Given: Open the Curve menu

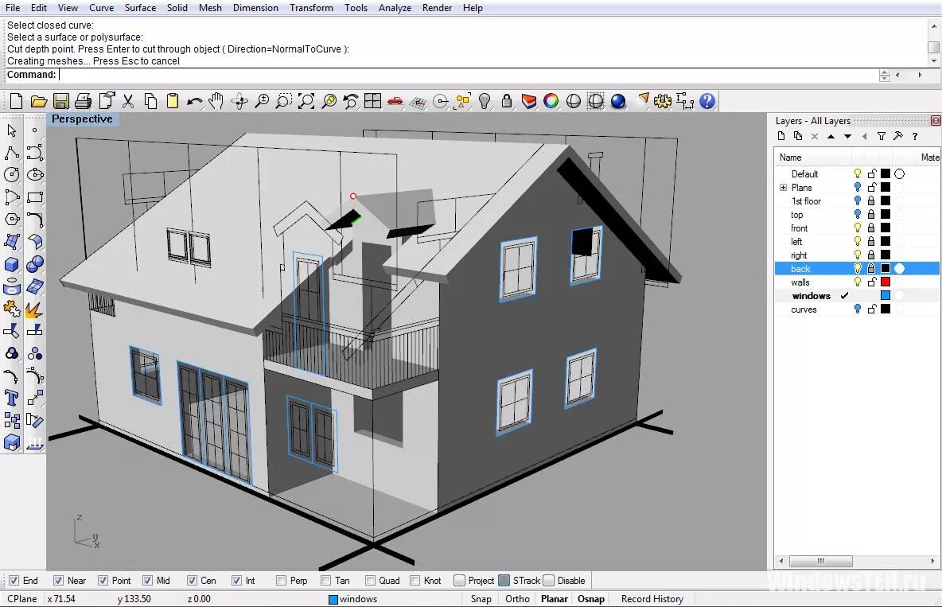Looking at the screenshot, I should 101,8.
